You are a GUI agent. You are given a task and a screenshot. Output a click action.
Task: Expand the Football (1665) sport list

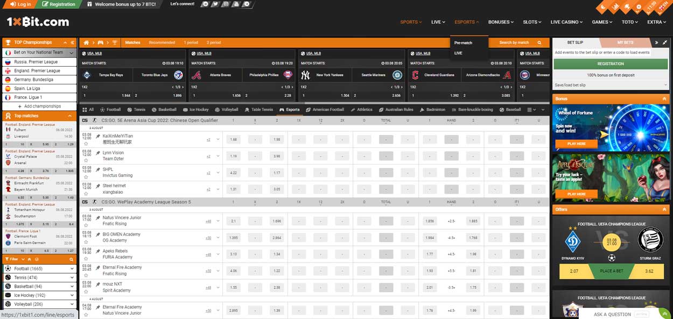click(x=72, y=268)
